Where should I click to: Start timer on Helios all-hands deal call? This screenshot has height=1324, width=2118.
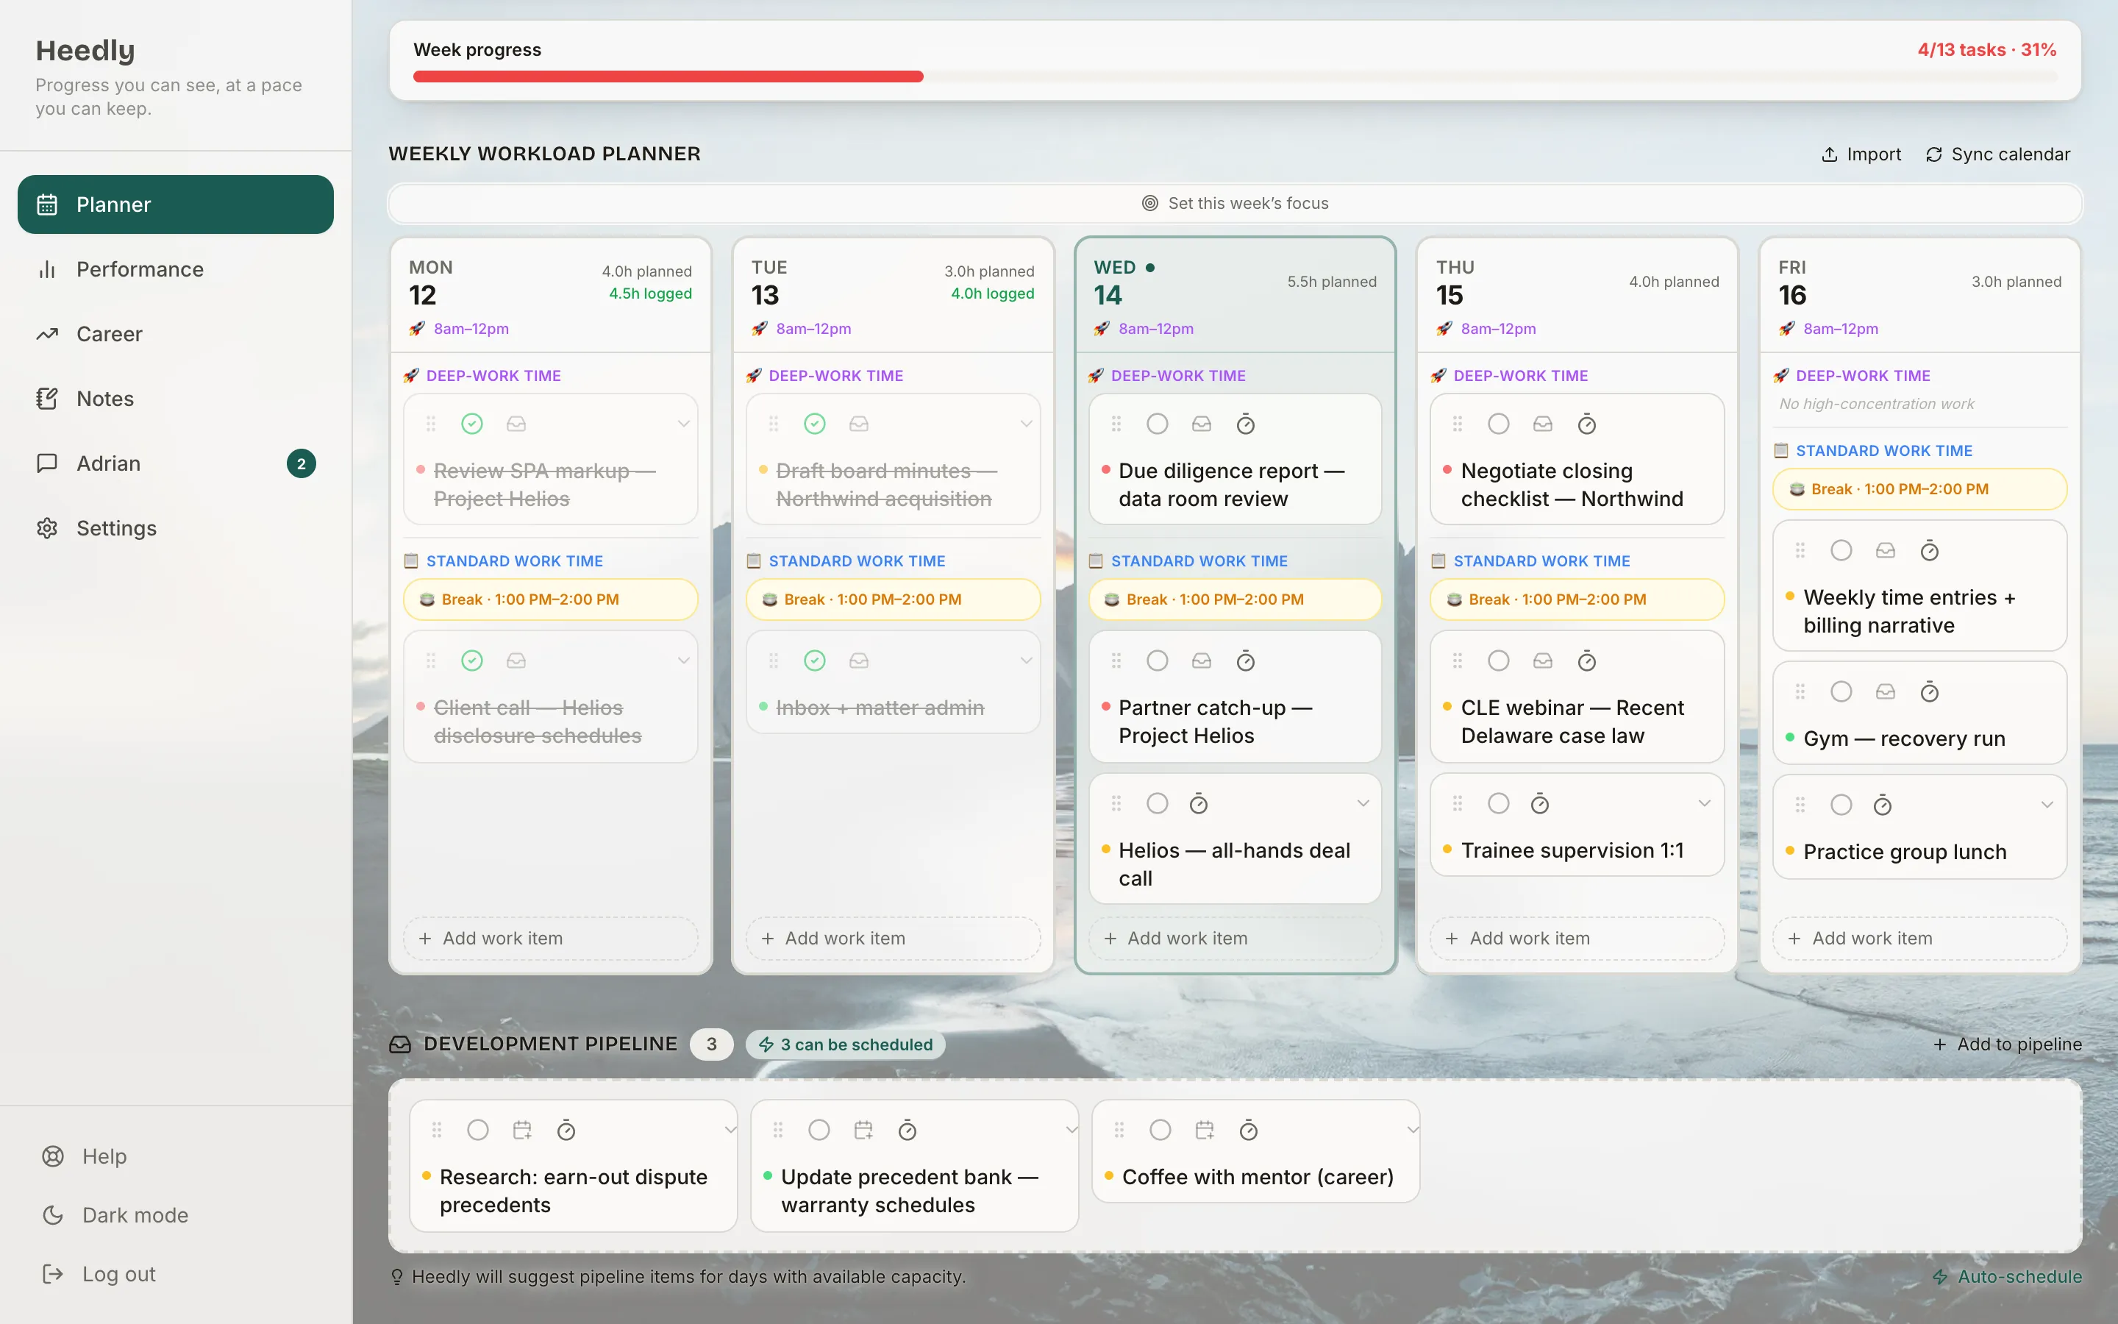click(1199, 804)
